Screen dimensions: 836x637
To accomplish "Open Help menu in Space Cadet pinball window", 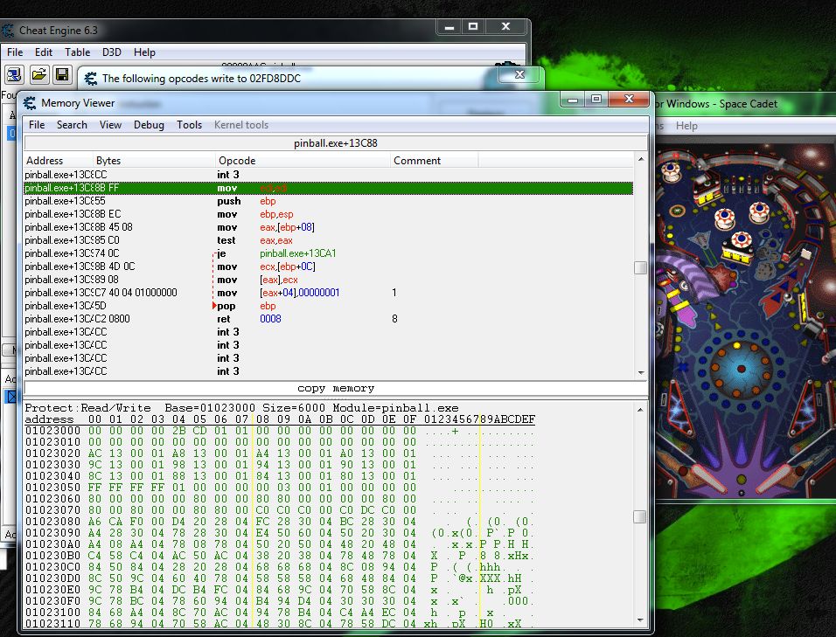I will point(686,126).
